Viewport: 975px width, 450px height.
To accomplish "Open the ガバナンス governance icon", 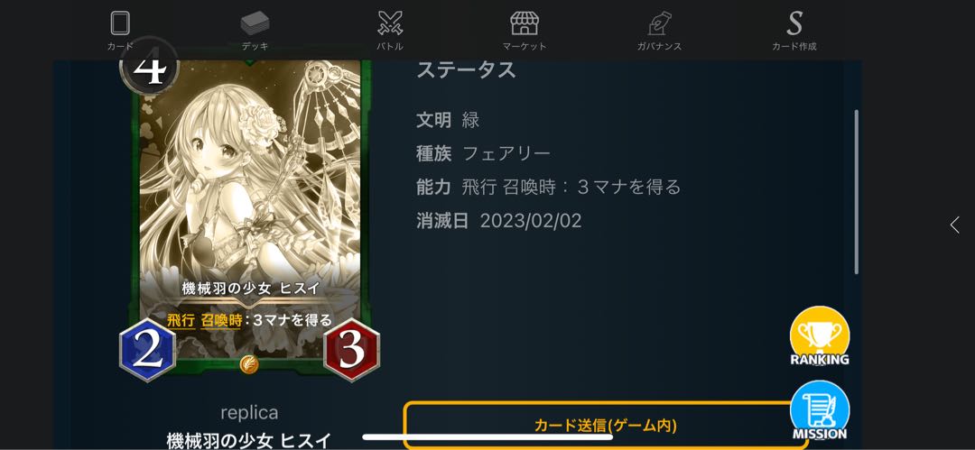I will coord(659,23).
